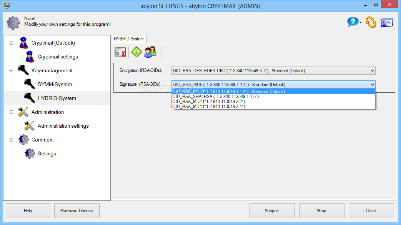This screenshot has height=225, width=401.
Task: Collapse the Administration tree node
Action: tap(11, 112)
